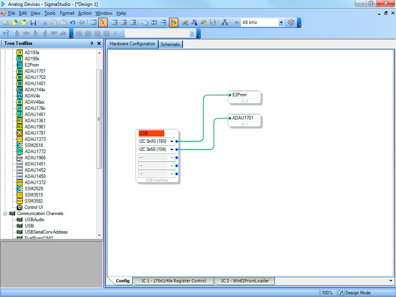
Task: Click the E2Prom chip icon in the ToolBox
Action: tap(20, 65)
